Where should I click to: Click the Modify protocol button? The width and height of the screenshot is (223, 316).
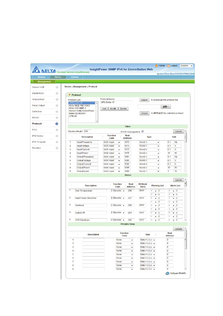pos(113,109)
